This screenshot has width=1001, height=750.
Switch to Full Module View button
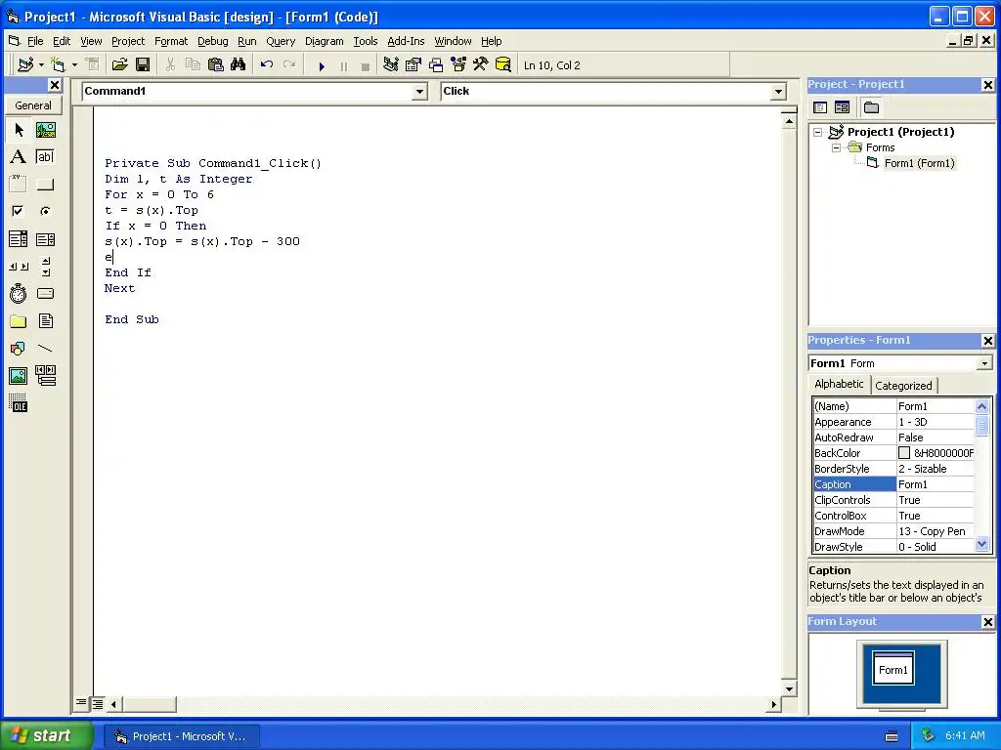[98, 703]
